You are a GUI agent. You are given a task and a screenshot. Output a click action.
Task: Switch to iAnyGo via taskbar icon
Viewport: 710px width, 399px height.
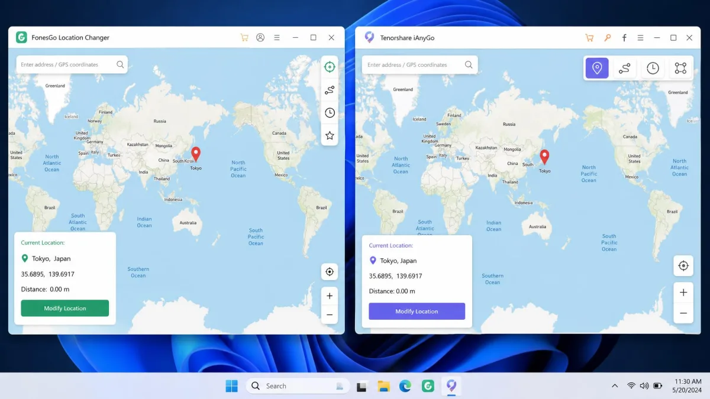[451, 386]
